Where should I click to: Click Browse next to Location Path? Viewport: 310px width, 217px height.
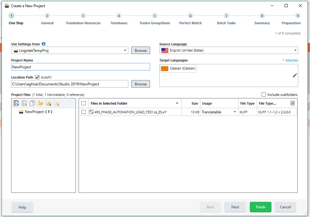140,84
